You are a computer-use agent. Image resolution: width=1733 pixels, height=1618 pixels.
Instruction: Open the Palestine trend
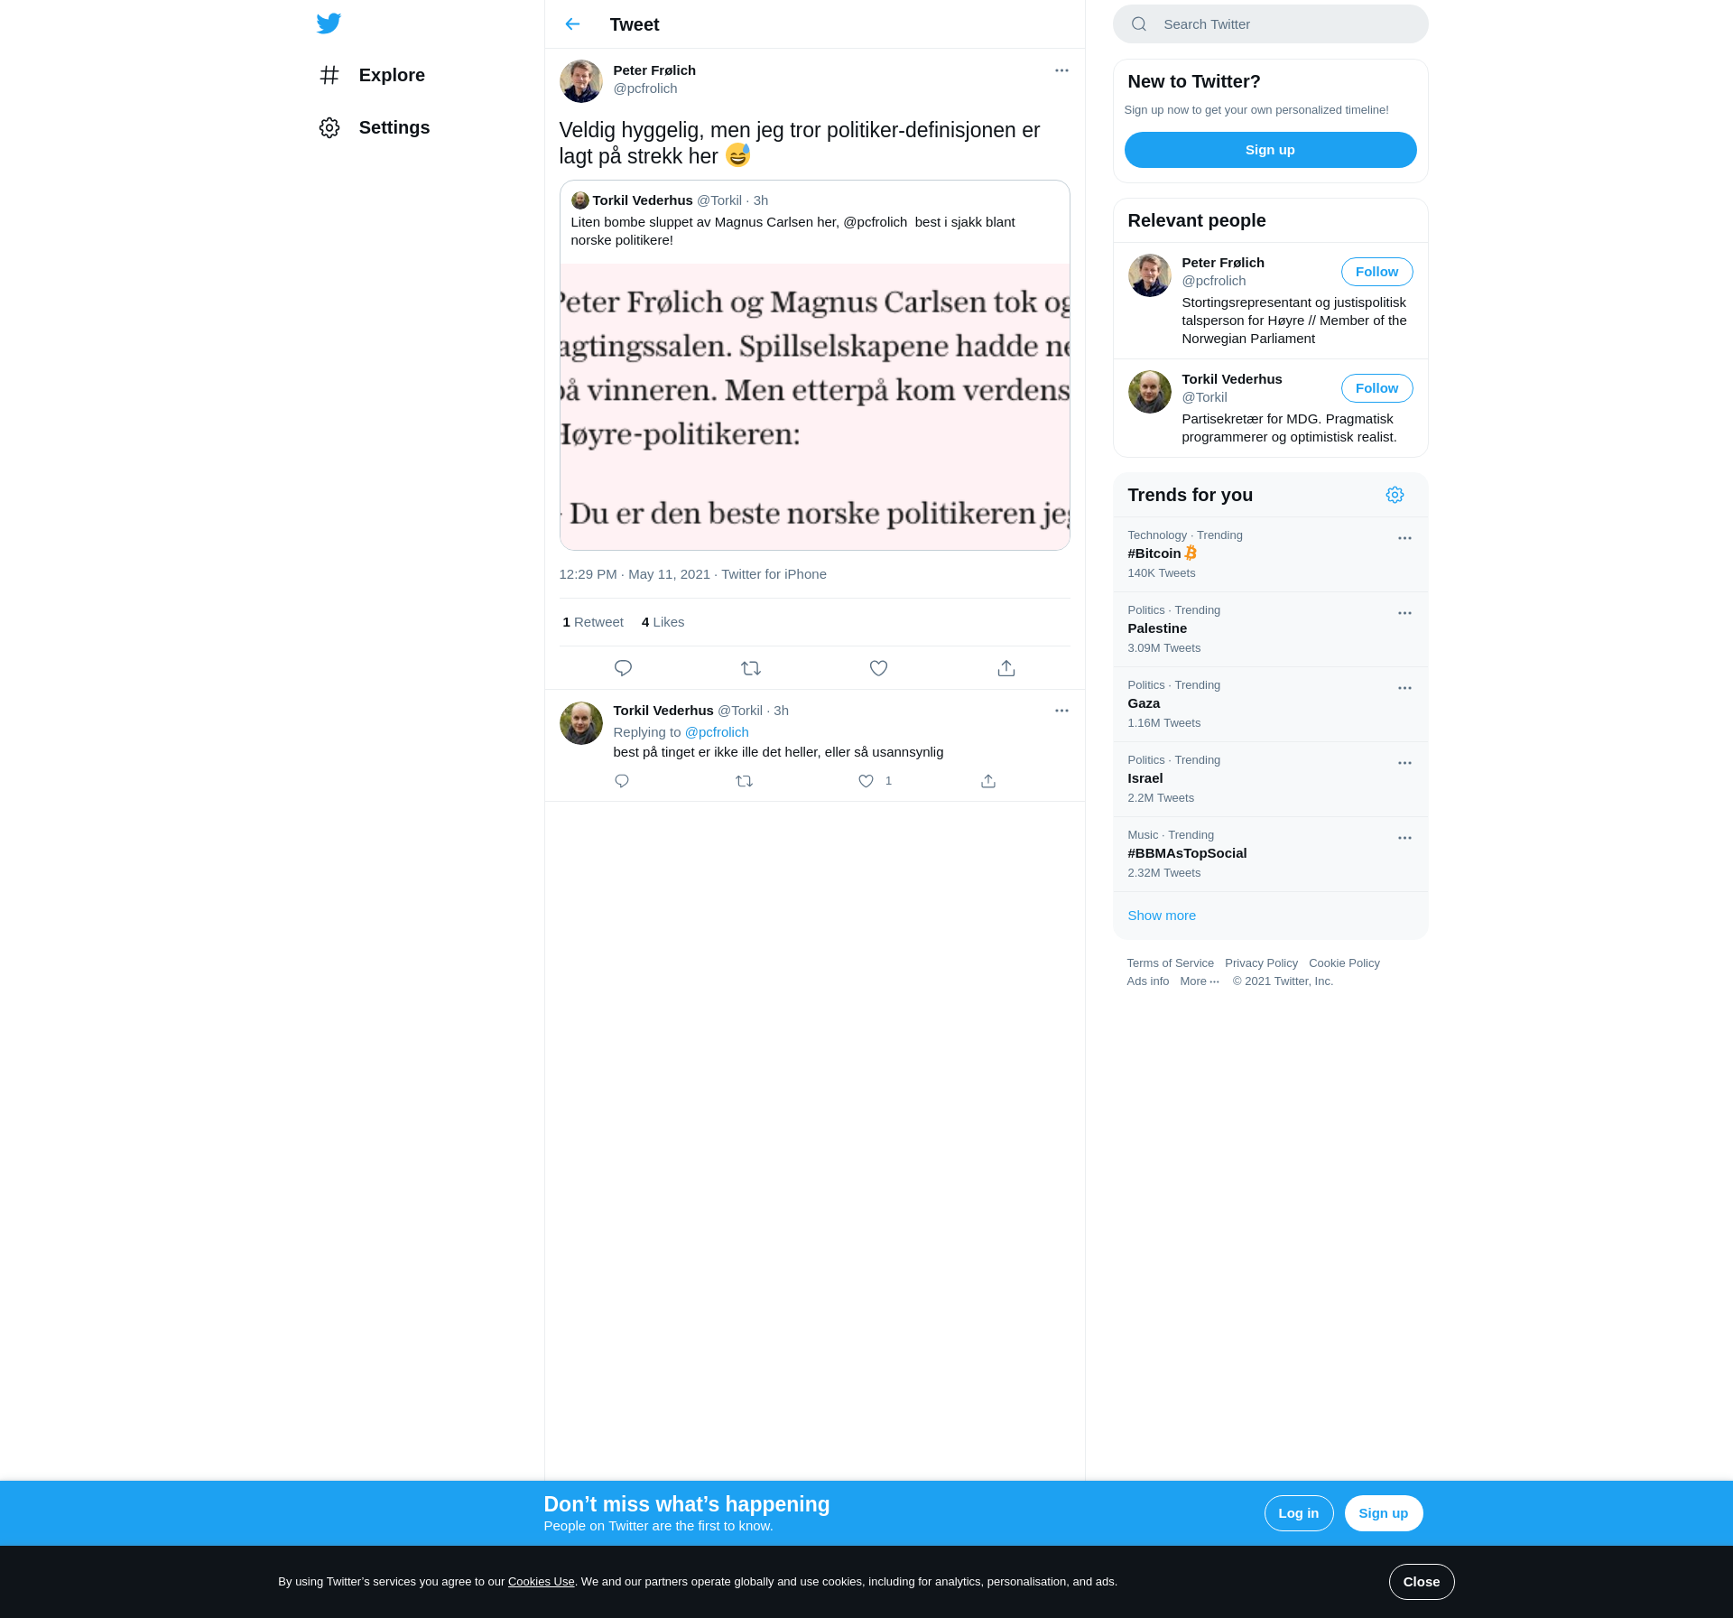(x=1271, y=629)
